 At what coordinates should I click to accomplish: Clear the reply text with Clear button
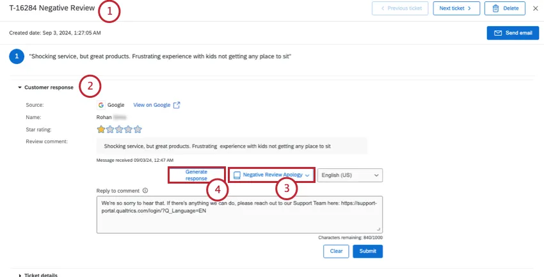[x=336, y=251]
